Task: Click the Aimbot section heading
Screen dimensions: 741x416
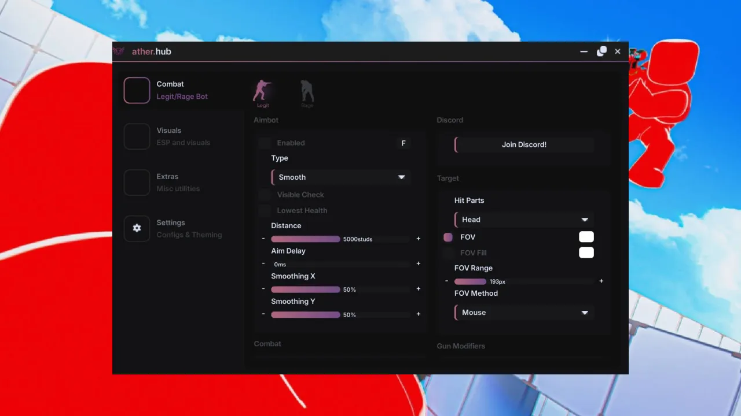Action: pos(266,120)
